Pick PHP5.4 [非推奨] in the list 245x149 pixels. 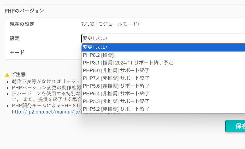point(116,93)
